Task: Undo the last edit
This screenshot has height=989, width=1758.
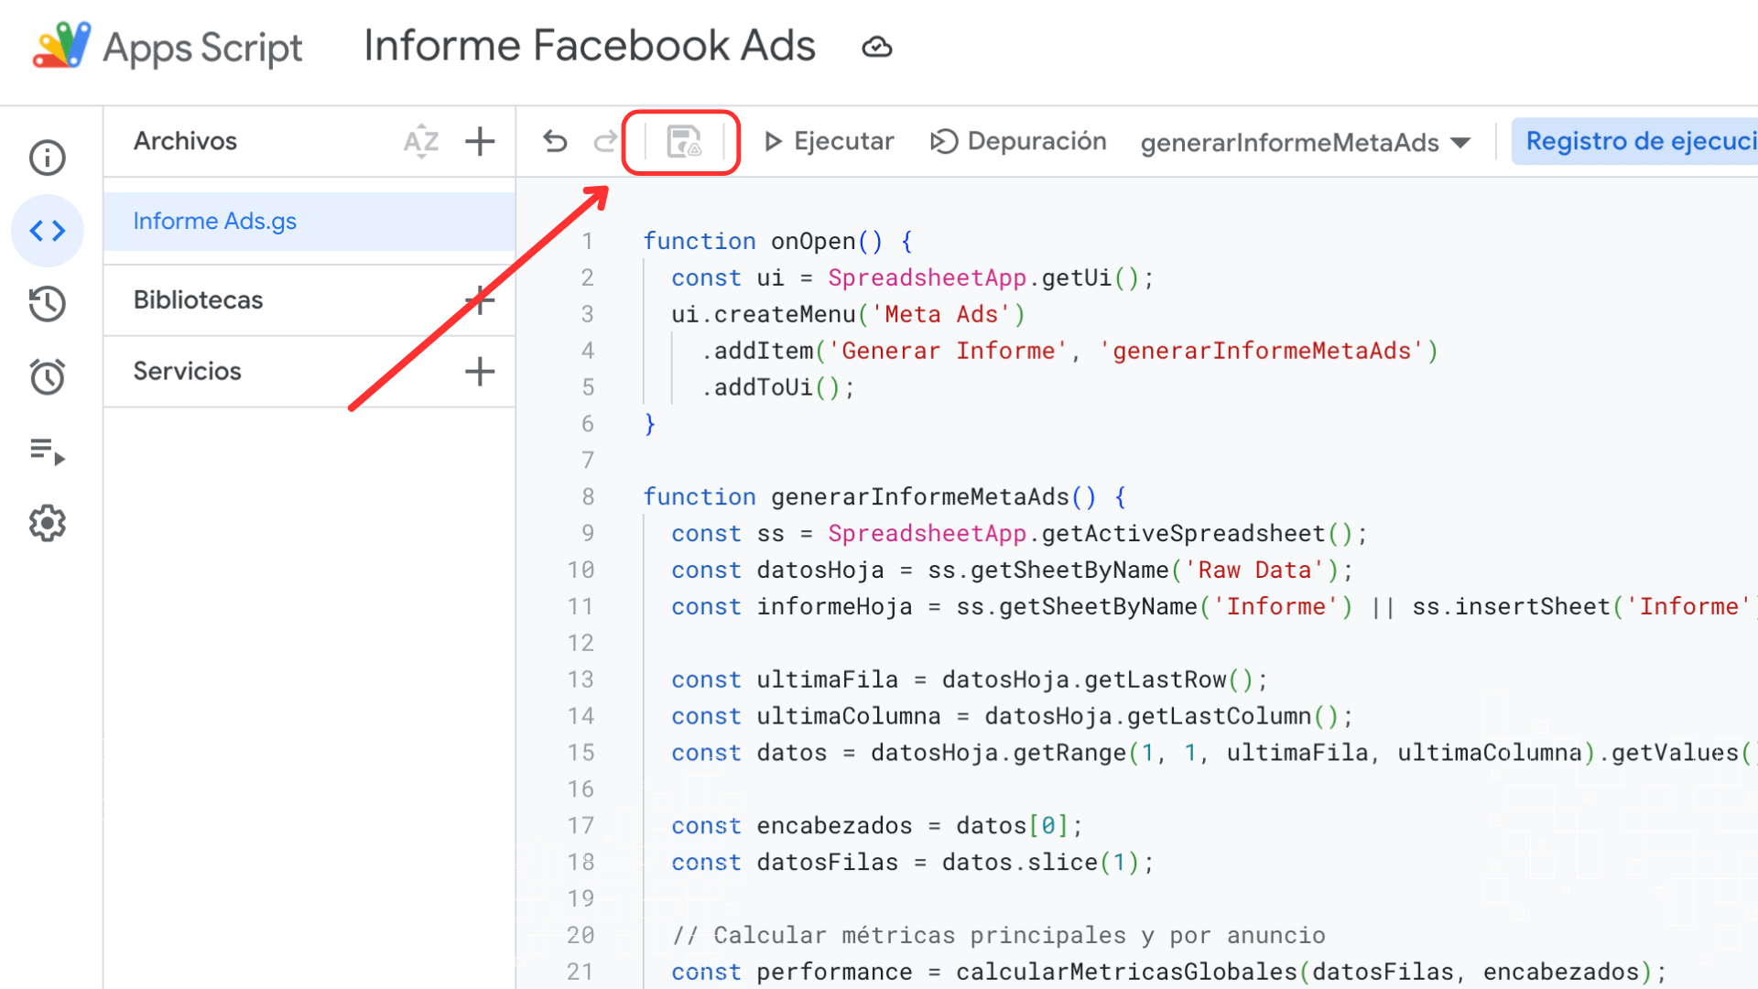Action: point(555,141)
